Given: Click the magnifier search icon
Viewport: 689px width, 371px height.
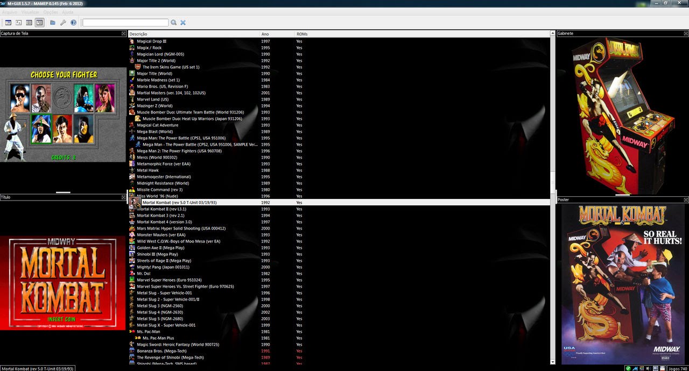Looking at the screenshot, I should [173, 23].
